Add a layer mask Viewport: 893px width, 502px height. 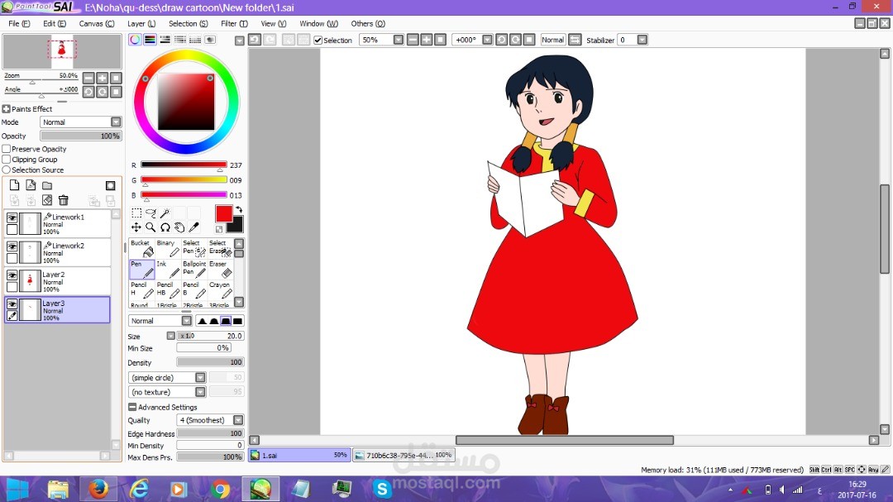[111, 186]
